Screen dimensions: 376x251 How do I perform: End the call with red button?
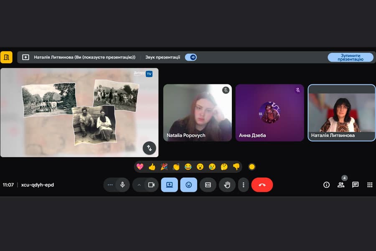[262, 185]
